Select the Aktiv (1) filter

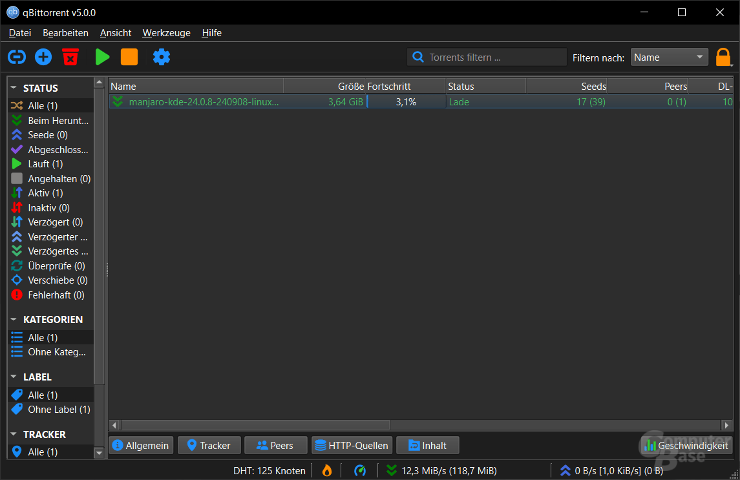coord(51,193)
